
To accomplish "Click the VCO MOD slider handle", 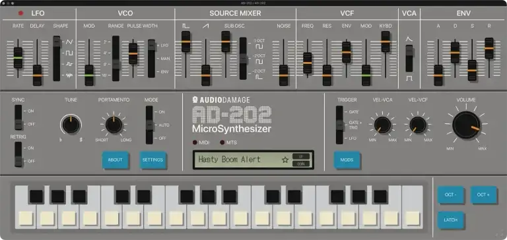I will 89,75.
